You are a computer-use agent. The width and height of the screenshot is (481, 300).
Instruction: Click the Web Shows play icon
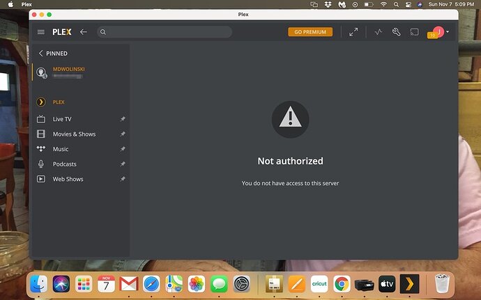[41, 179]
